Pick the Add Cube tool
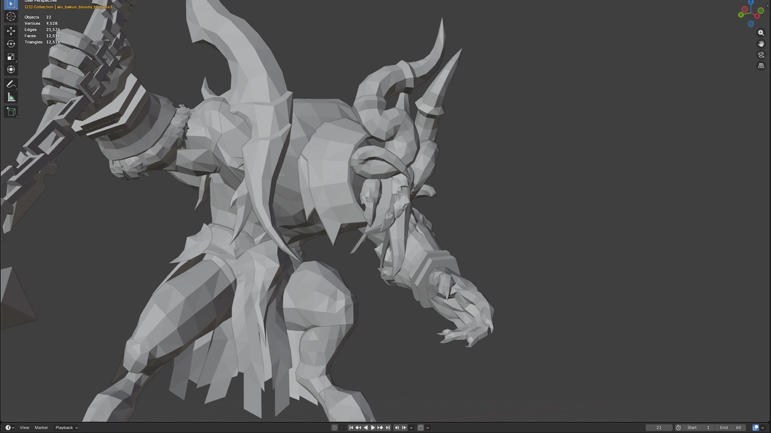 [11, 112]
